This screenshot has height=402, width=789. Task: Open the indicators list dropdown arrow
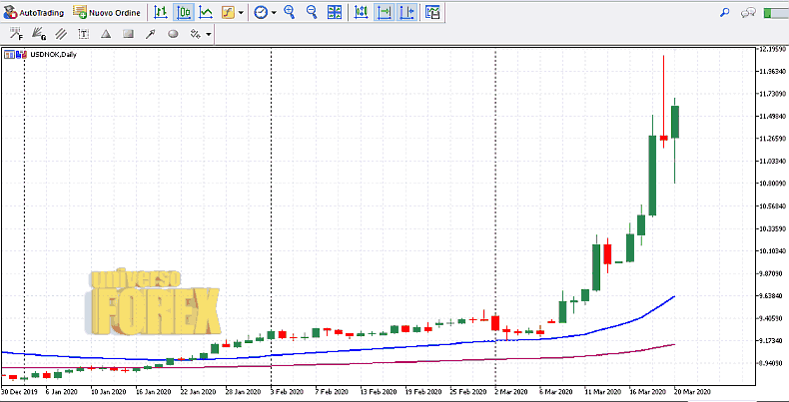click(x=241, y=13)
